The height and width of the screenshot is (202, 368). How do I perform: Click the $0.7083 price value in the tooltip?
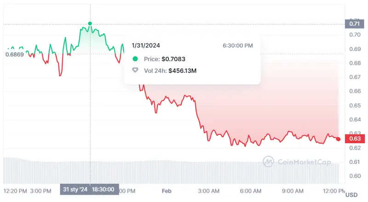[172, 59]
